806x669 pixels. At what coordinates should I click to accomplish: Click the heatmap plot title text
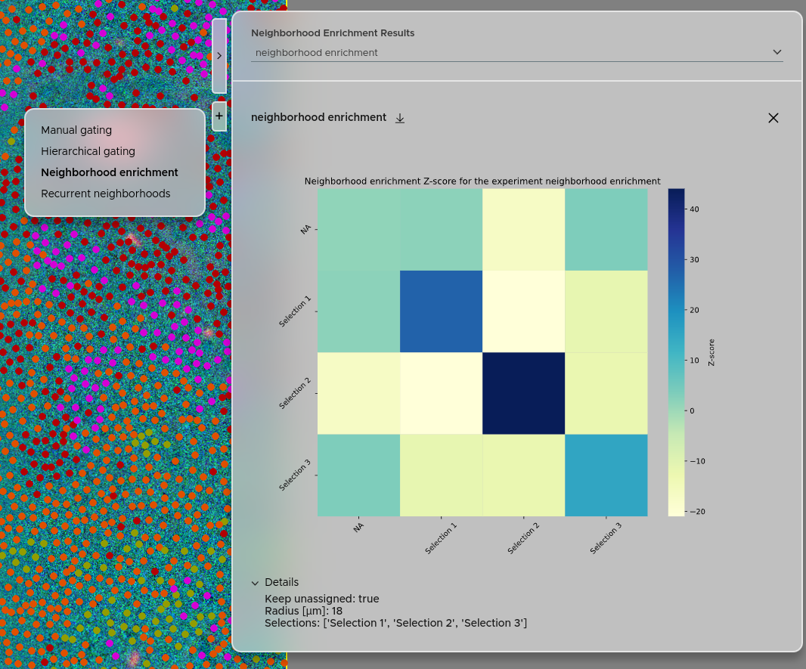pyautogui.click(x=482, y=181)
